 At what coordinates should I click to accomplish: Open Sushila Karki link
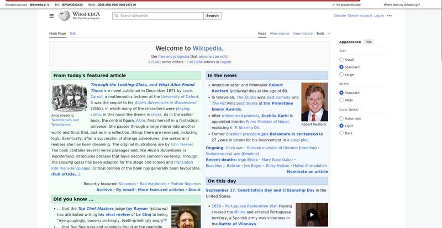(275, 116)
